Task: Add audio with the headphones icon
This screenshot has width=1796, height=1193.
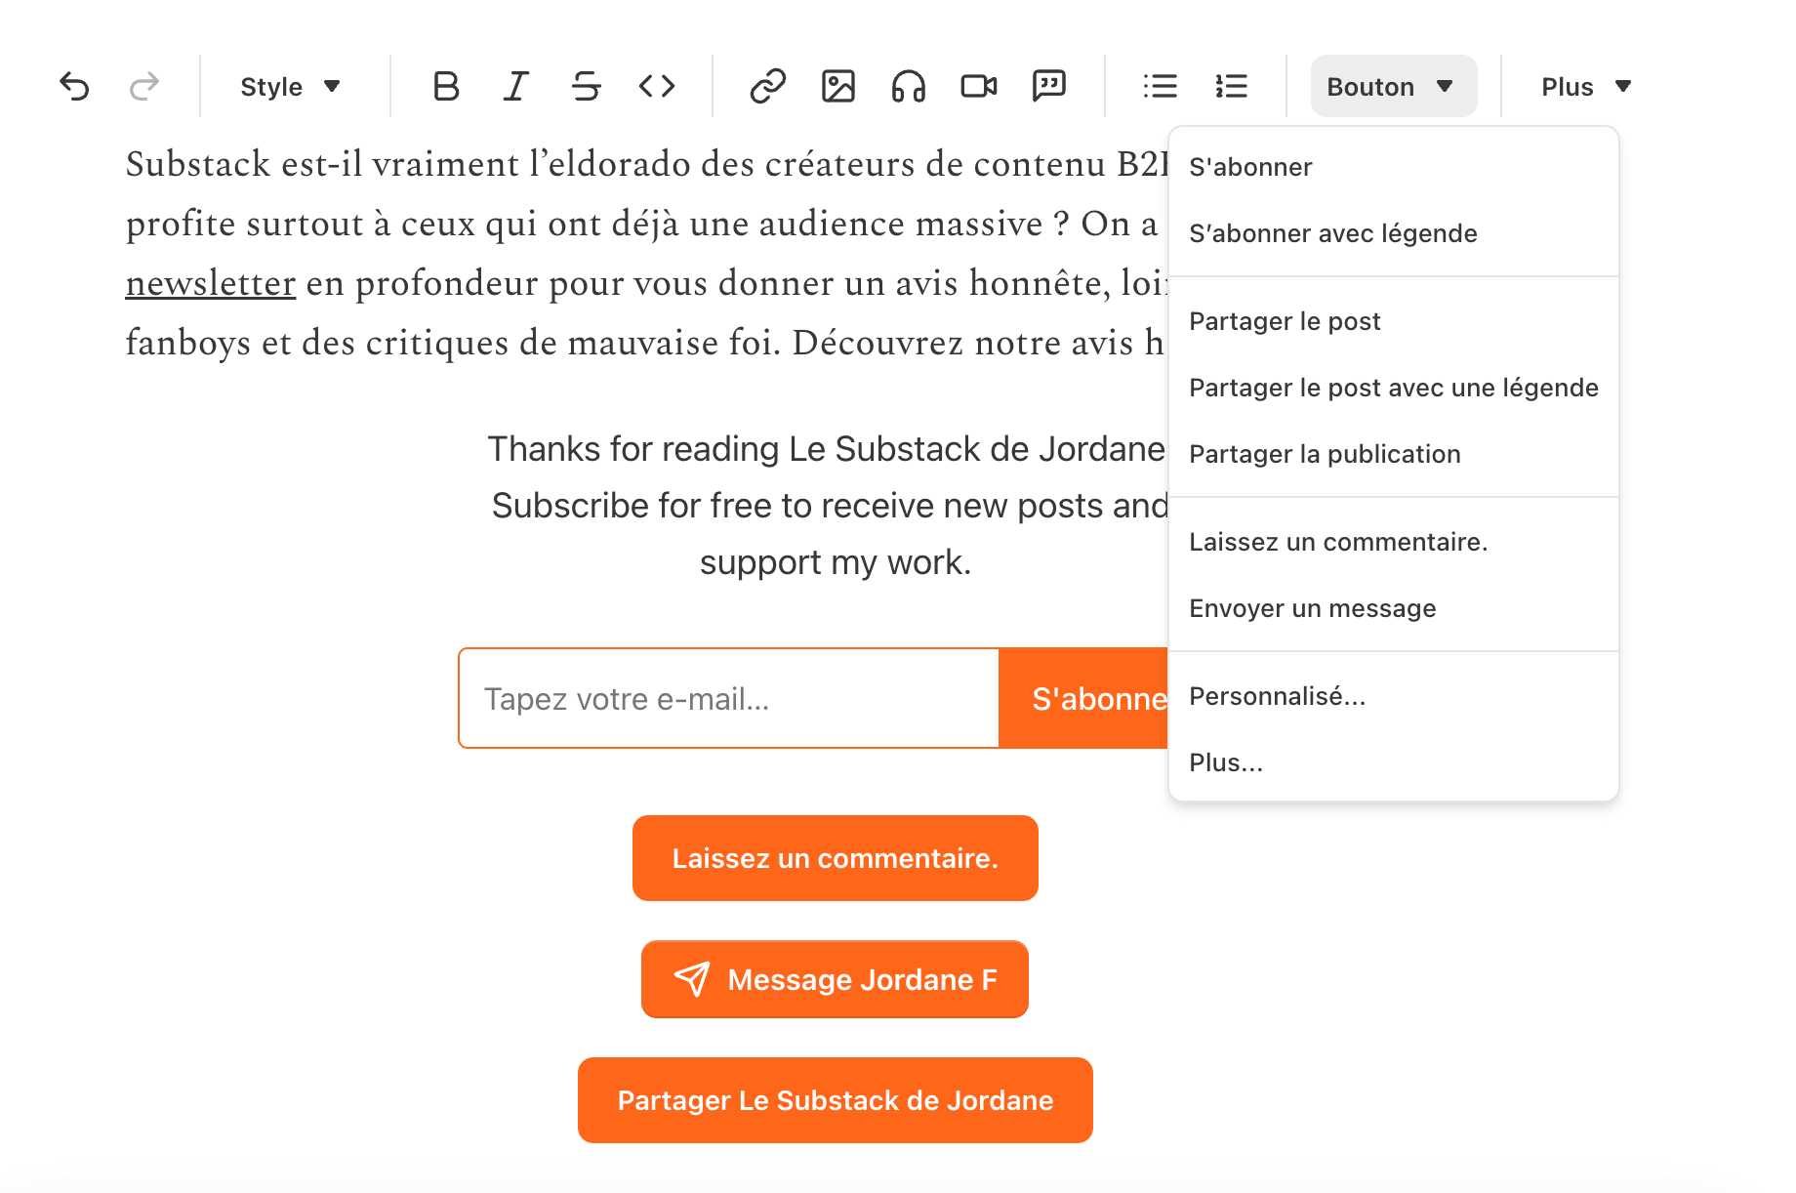Action: coord(908,87)
